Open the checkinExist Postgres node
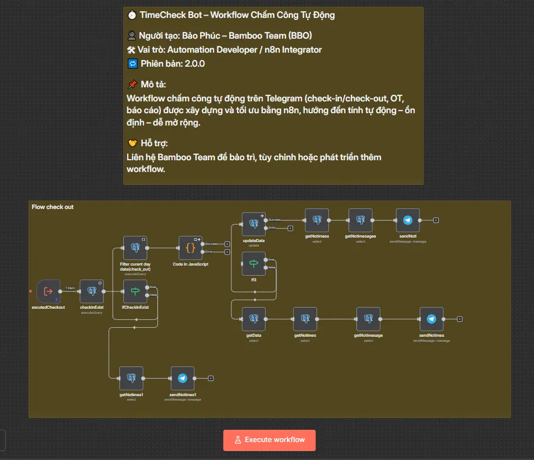534x460 pixels. (92, 291)
